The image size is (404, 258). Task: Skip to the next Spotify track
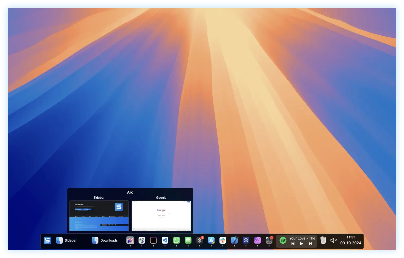(310, 244)
